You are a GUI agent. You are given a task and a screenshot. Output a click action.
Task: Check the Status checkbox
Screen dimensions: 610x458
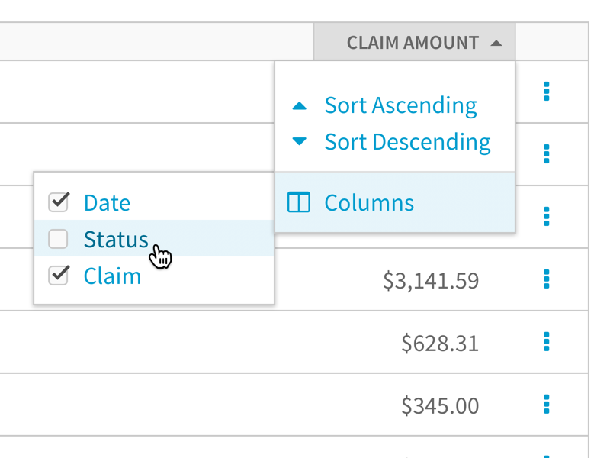click(x=59, y=239)
